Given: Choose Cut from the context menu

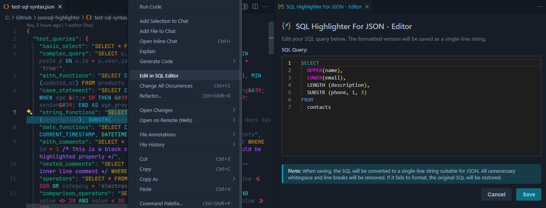Looking at the screenshot, I should pyautogui.click(x=184, y=159).
